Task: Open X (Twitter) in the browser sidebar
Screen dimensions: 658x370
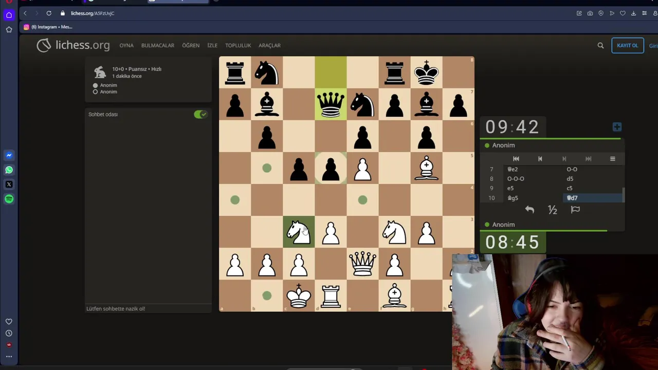Action: 9,184
